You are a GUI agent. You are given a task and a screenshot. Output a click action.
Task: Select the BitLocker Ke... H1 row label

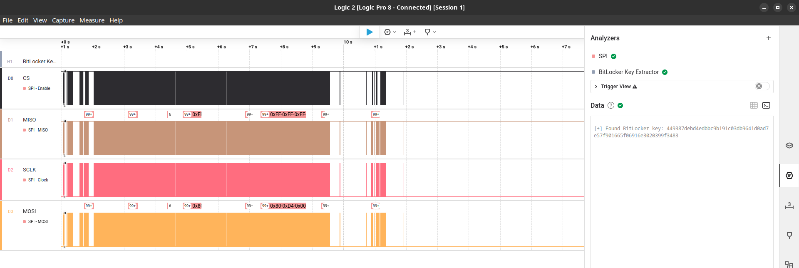(x=40, y=62)
